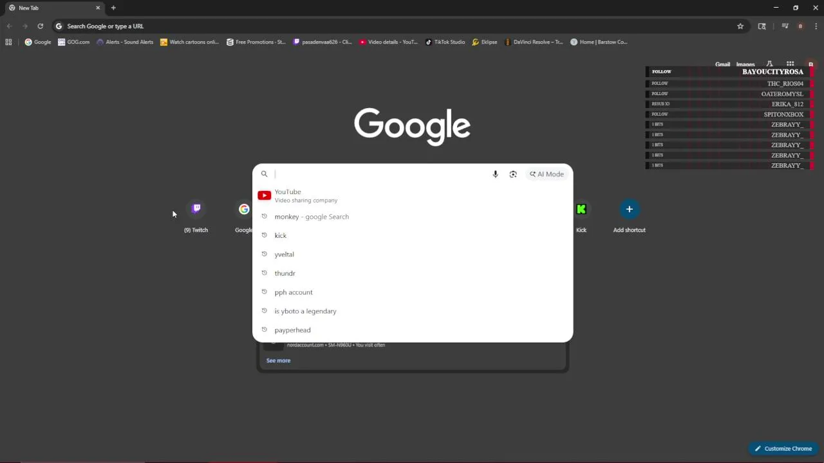Open the TikTok Studio bookmark
Screen dimensions: 824x463
(445, 42)
